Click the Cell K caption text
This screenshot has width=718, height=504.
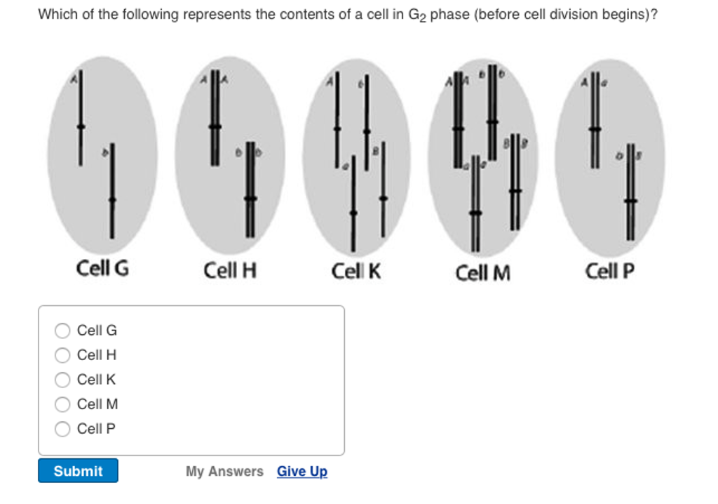[356, 269]
